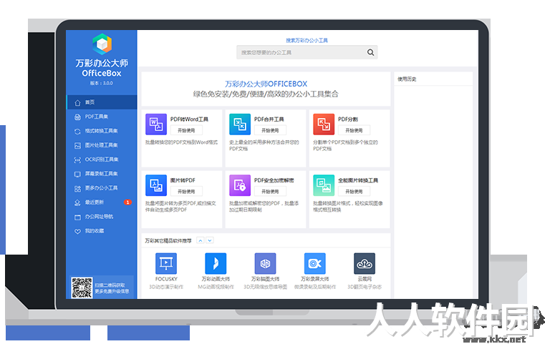Screen dimensions: 545x344
Task: Open the PDF转Word工具 icon
Action: [156, 124]
